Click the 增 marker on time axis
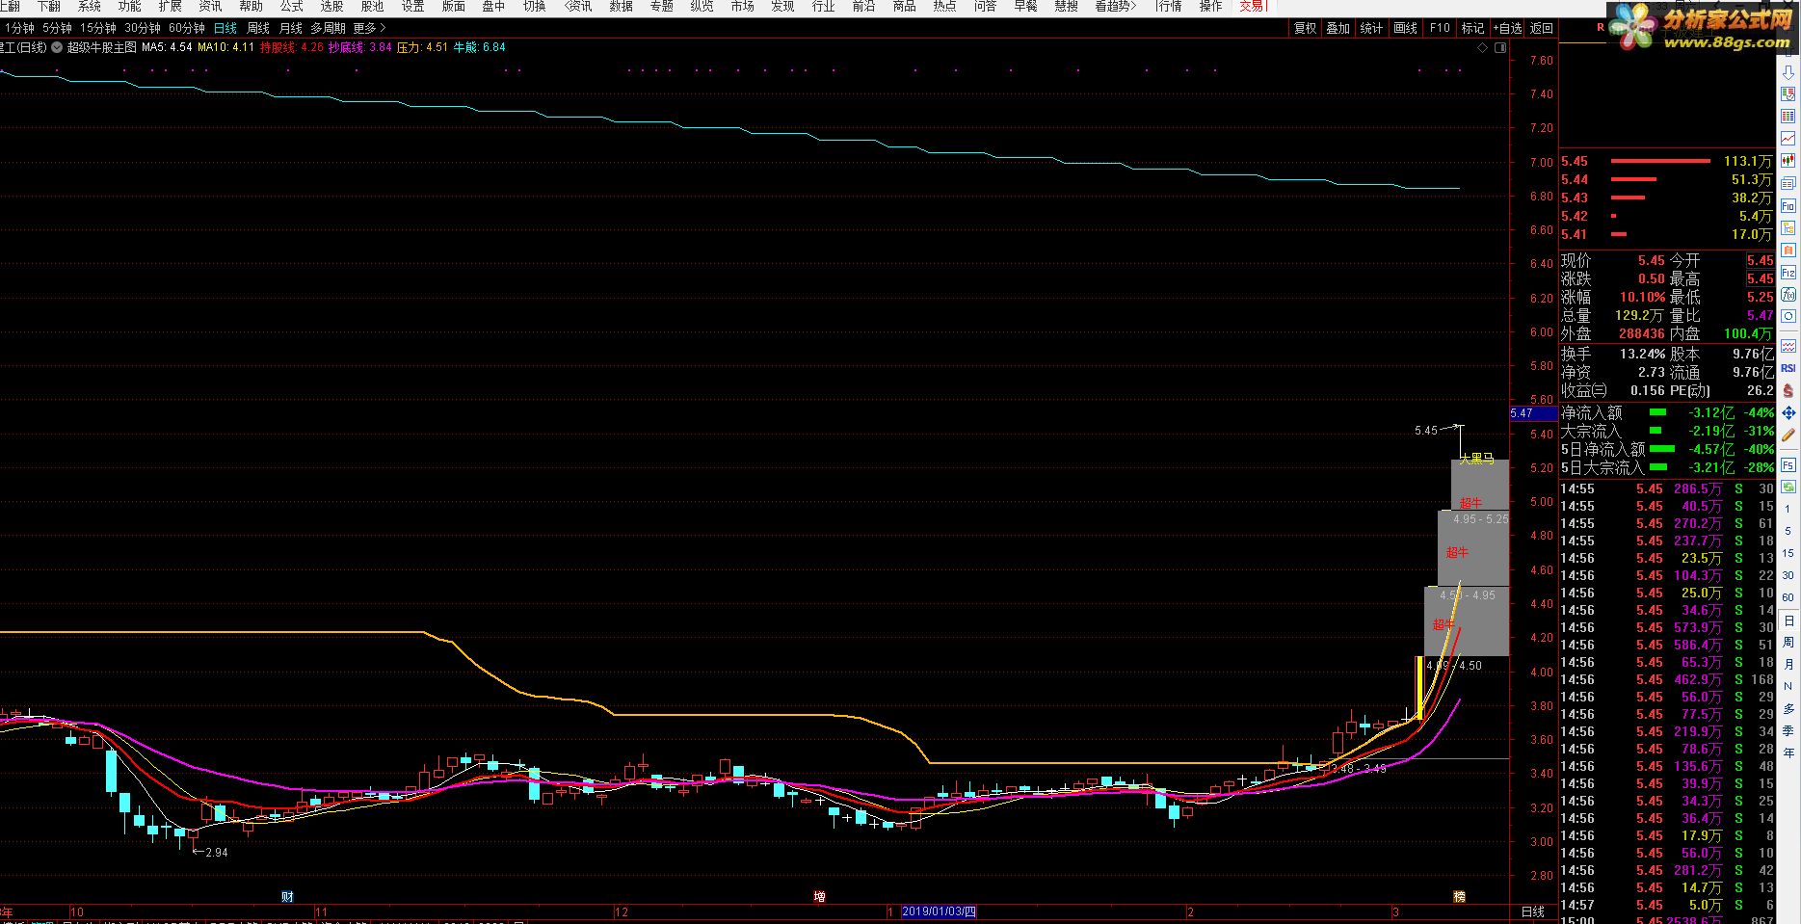The width and height of the screenshot is (1801, 924). point(819,897)
